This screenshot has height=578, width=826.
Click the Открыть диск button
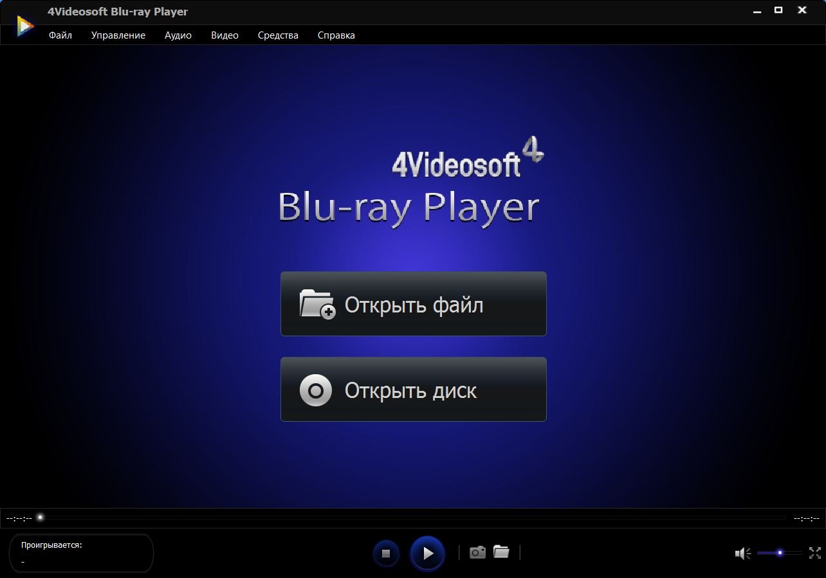(414, 390)
